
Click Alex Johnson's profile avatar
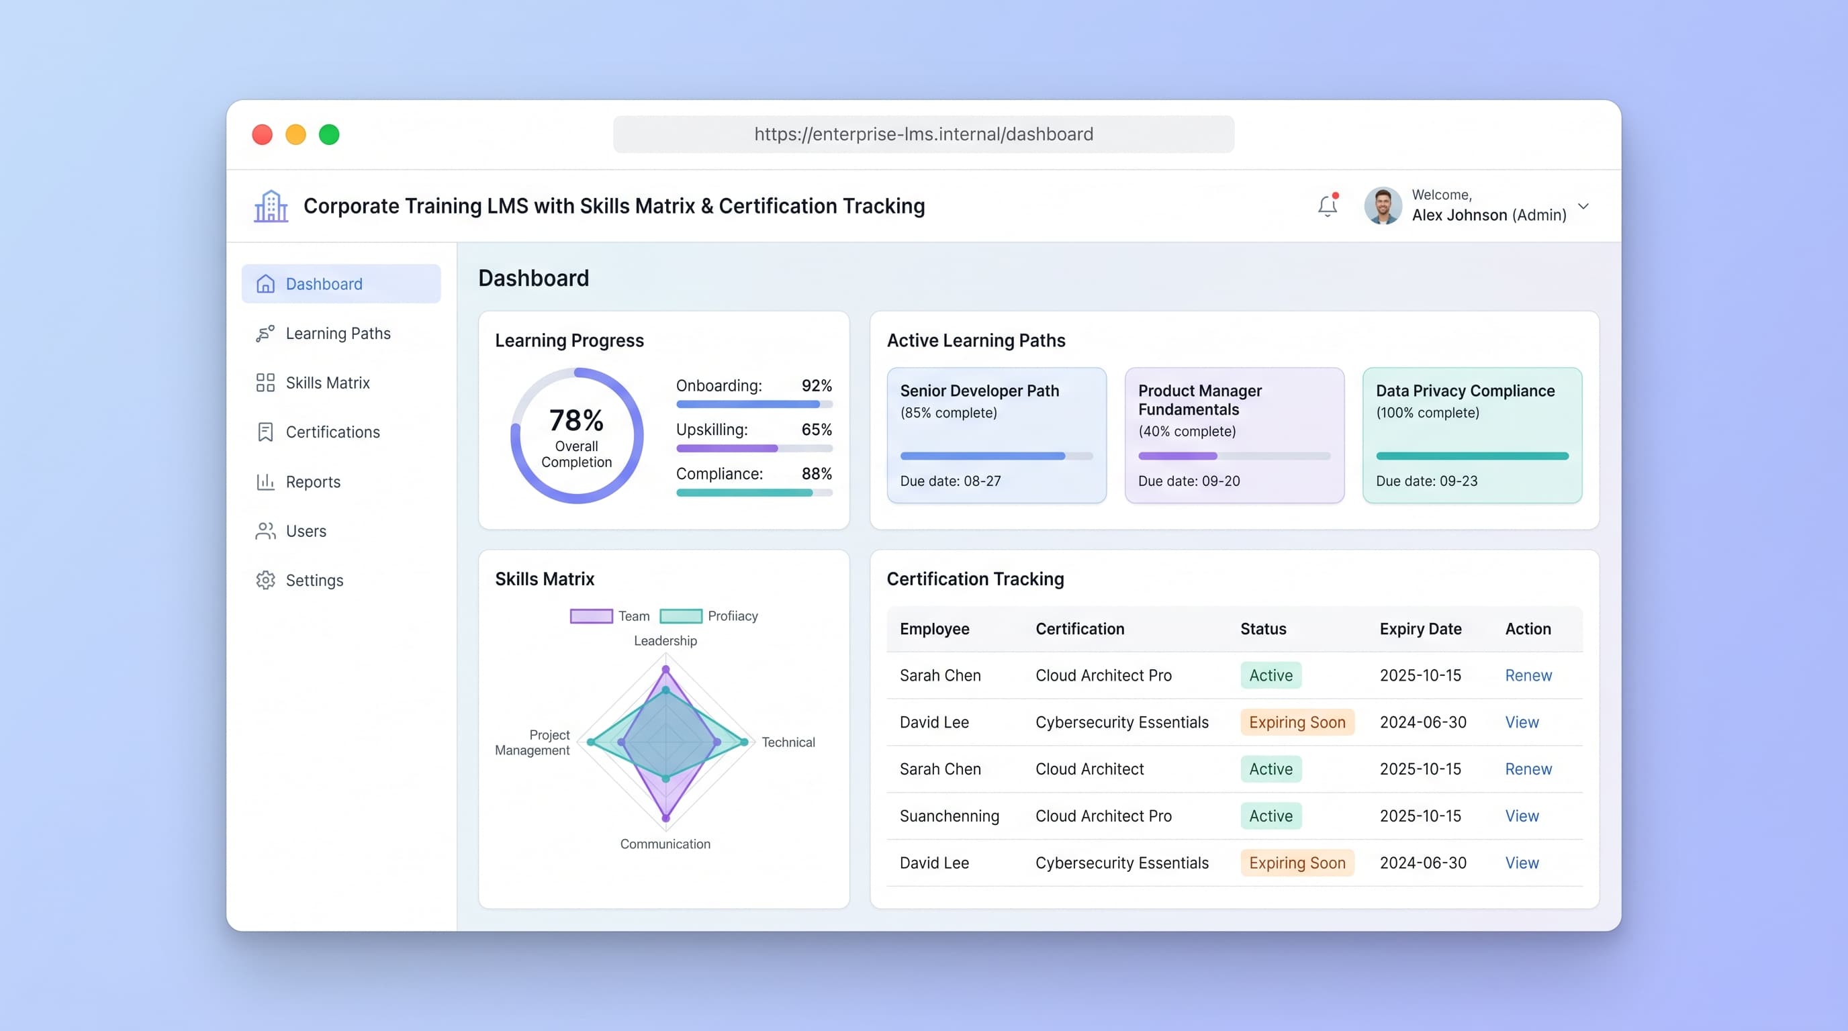coord(1383,206)
